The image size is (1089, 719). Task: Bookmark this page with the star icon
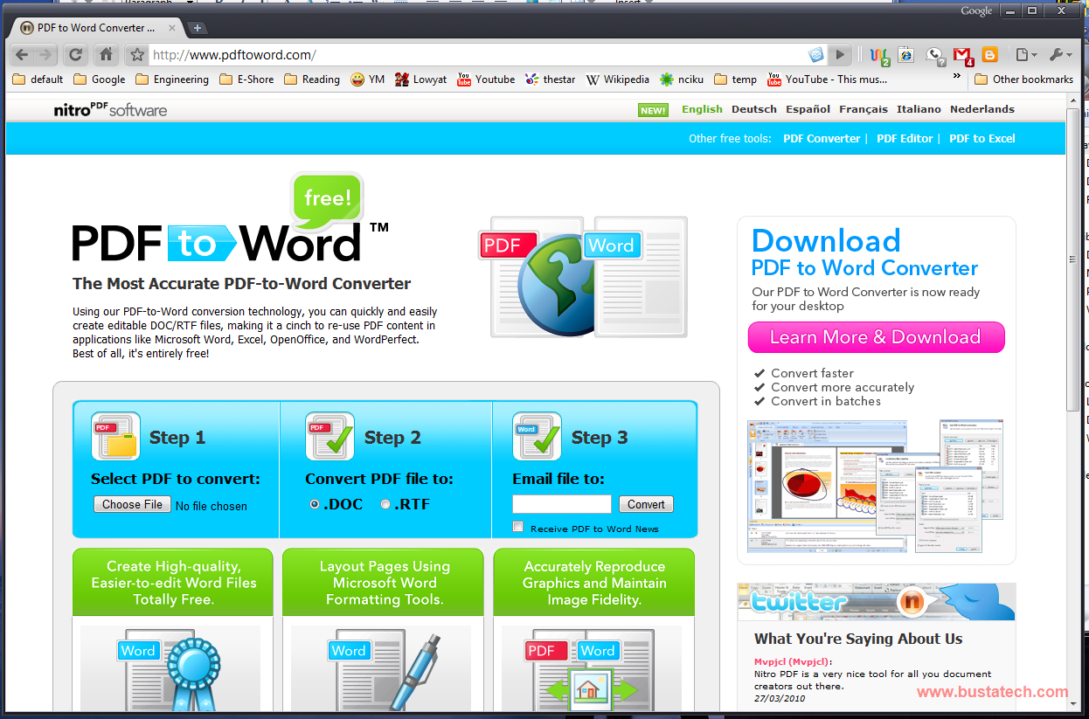pos(136,55)
